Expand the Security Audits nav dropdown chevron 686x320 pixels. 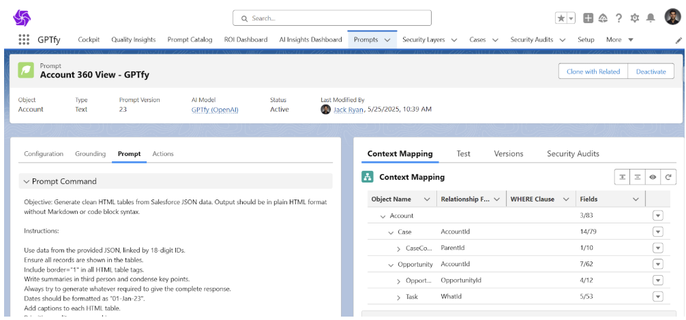(562, 39)
